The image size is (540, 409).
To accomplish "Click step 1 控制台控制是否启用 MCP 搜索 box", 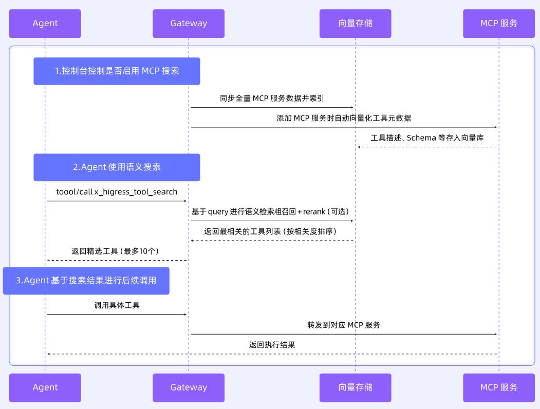I will point(117,71).
